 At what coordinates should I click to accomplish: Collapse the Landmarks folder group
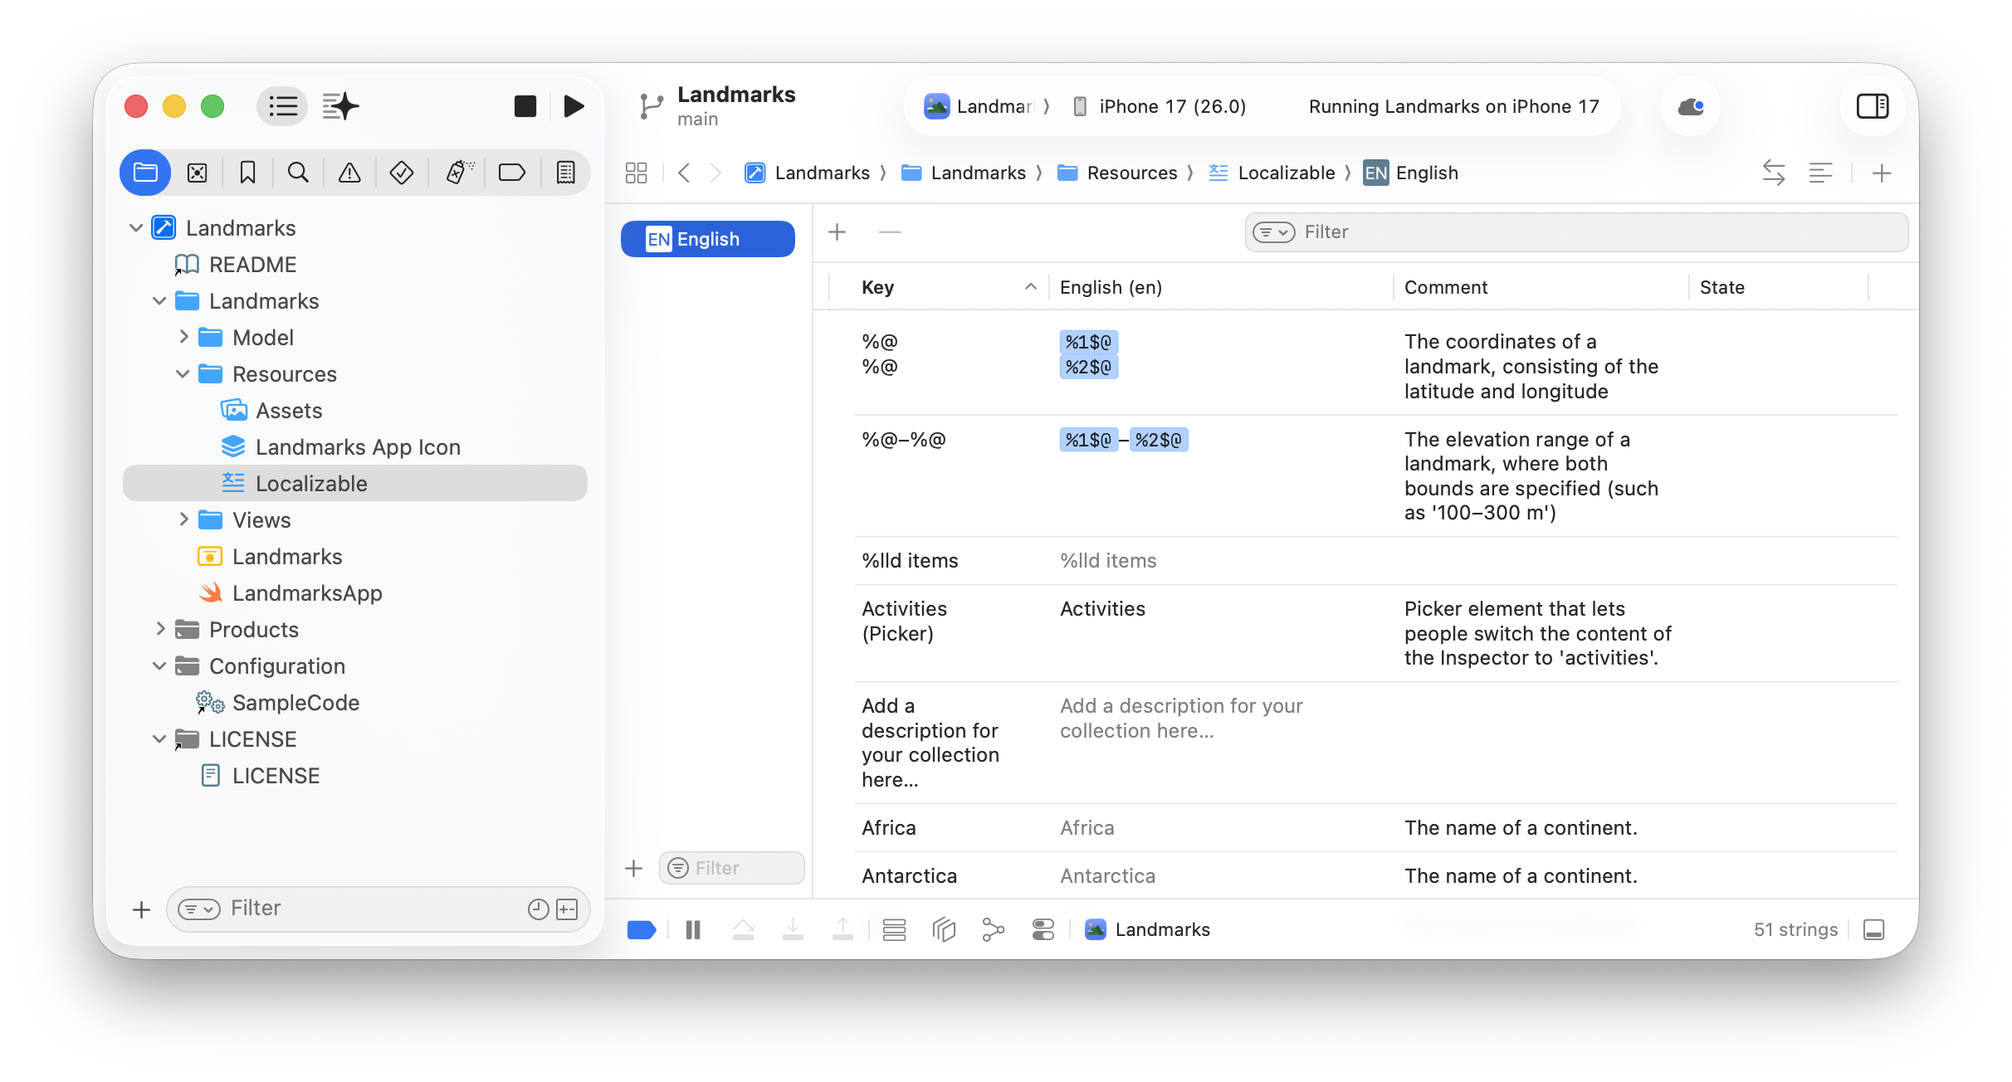[x=159, y=300]
